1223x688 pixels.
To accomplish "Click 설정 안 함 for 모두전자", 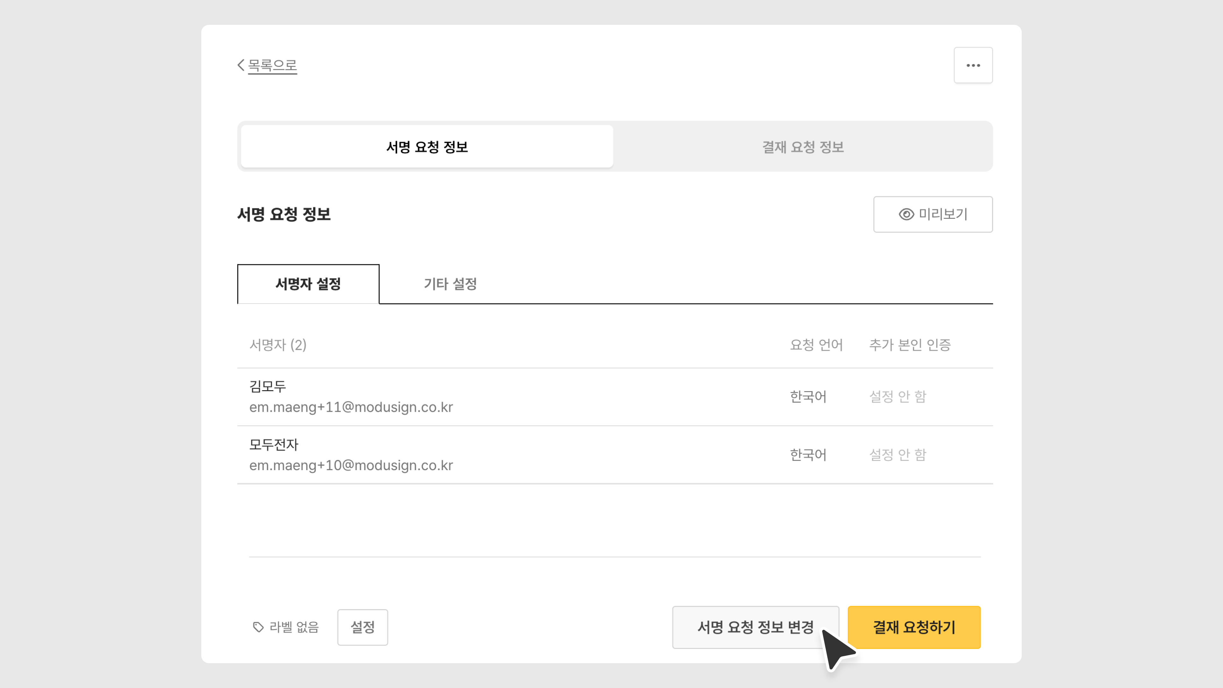I will [897, 455].
